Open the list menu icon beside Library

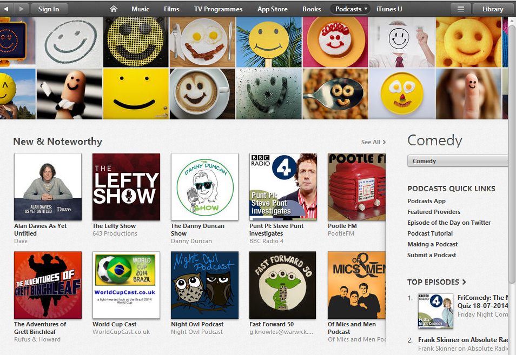tap(461, 9)
